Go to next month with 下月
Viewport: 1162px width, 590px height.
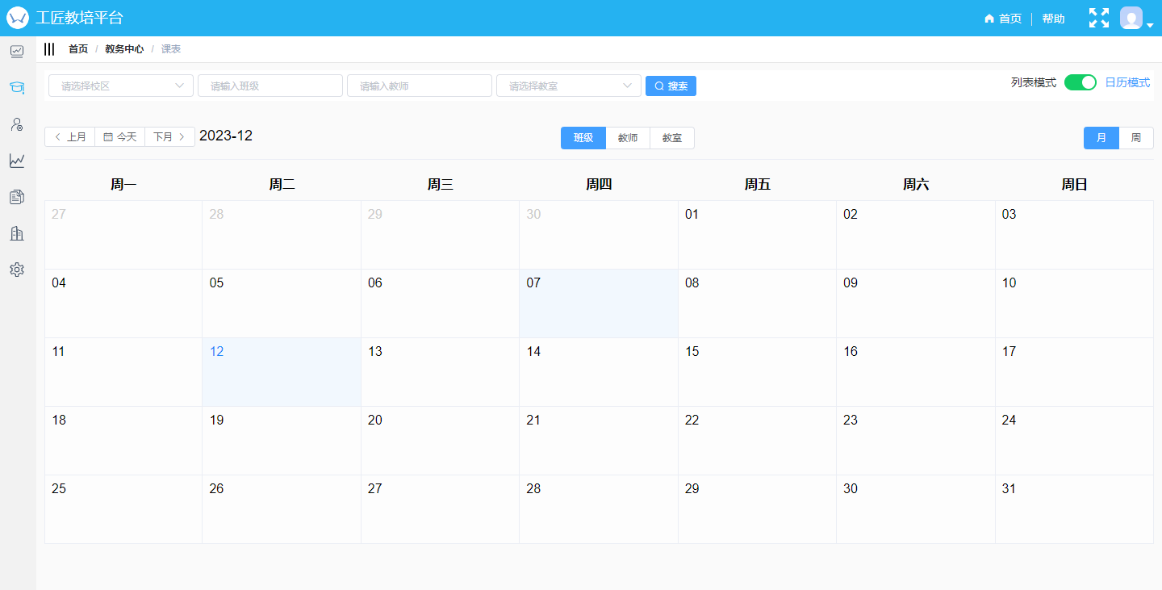(169, 137)
